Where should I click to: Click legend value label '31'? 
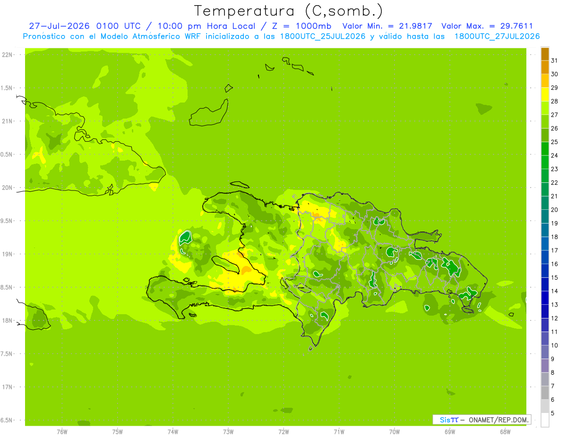(x=554, y=60)
